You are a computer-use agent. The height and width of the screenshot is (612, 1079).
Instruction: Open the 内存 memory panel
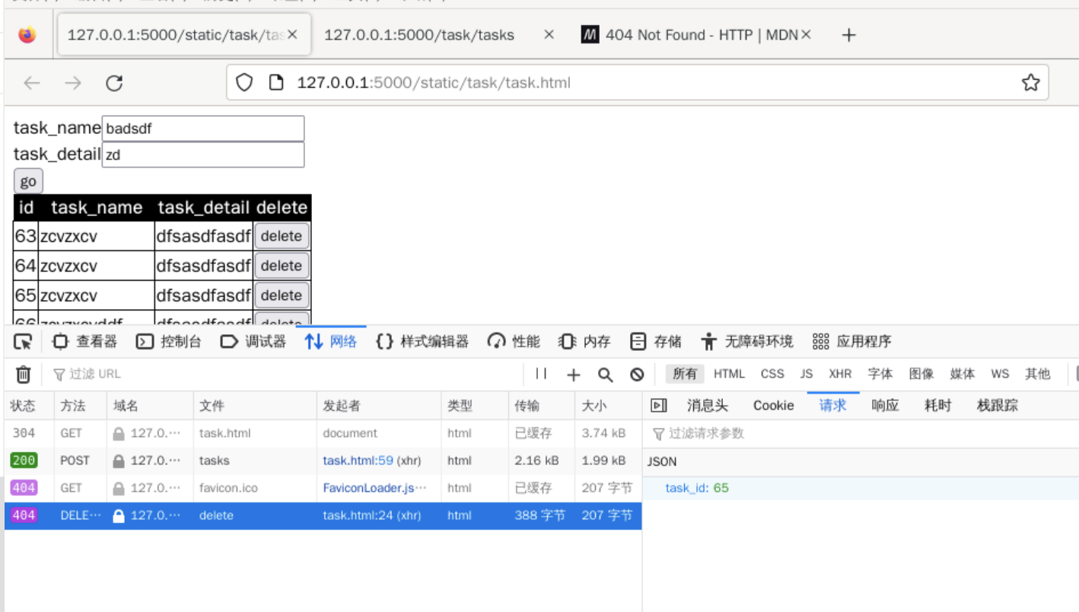[x=584, y=342]
